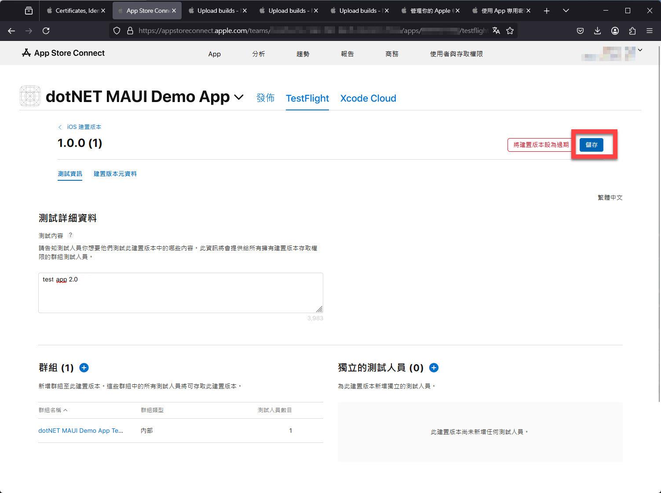Open the browser hamburger application menu
Viewport: 661px width, 493px height.
(x=649, y=30)
